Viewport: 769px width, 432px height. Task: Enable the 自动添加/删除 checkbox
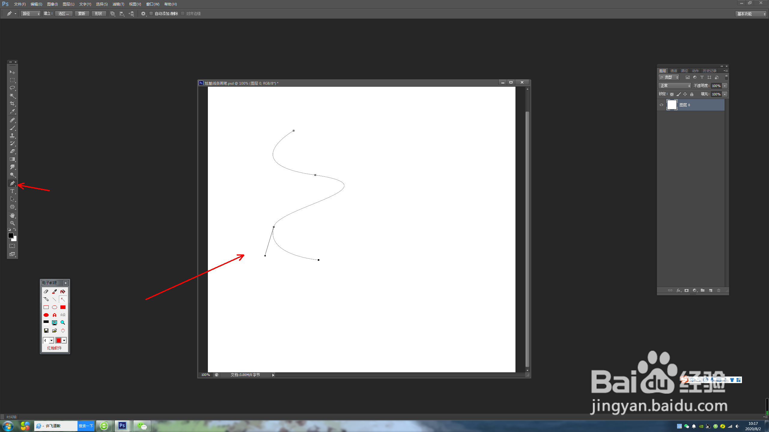point(151,13)
